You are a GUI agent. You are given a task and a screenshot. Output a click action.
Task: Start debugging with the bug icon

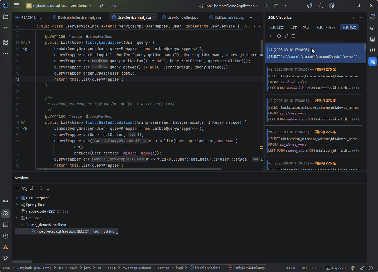pos(276,6)
